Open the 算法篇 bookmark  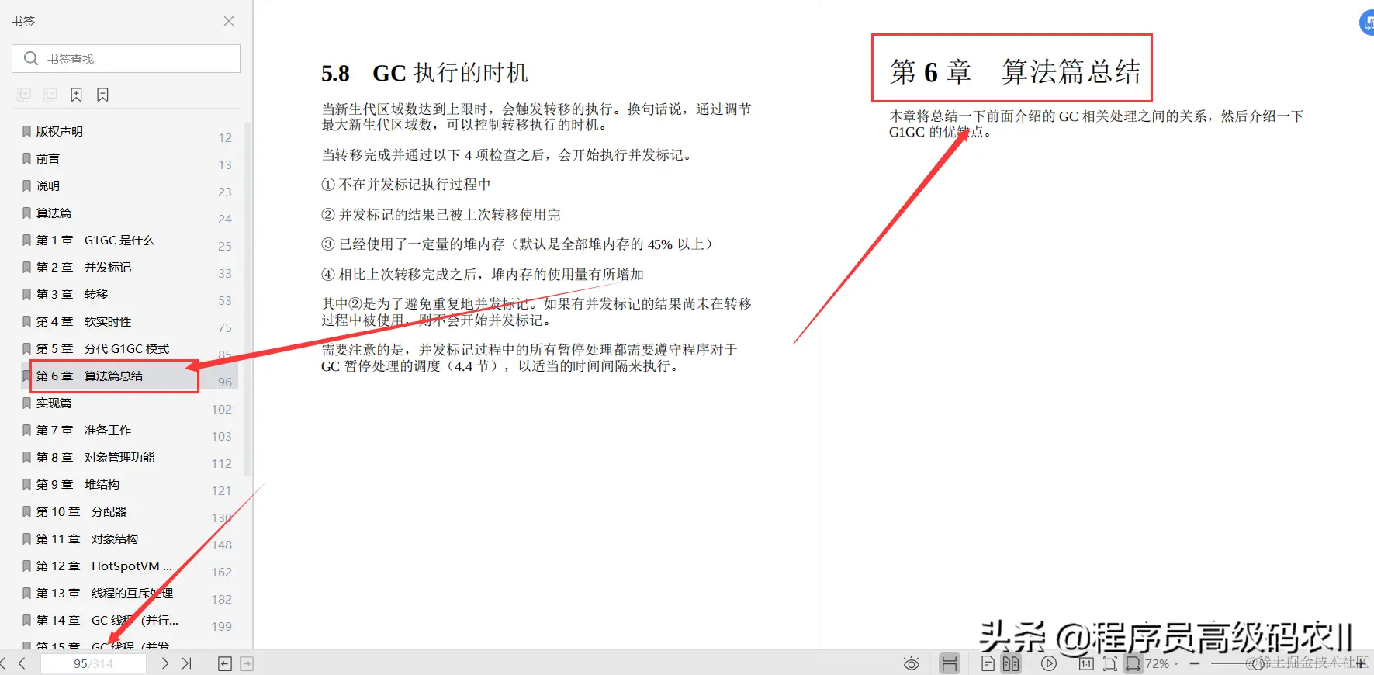[x=54, y=213]
